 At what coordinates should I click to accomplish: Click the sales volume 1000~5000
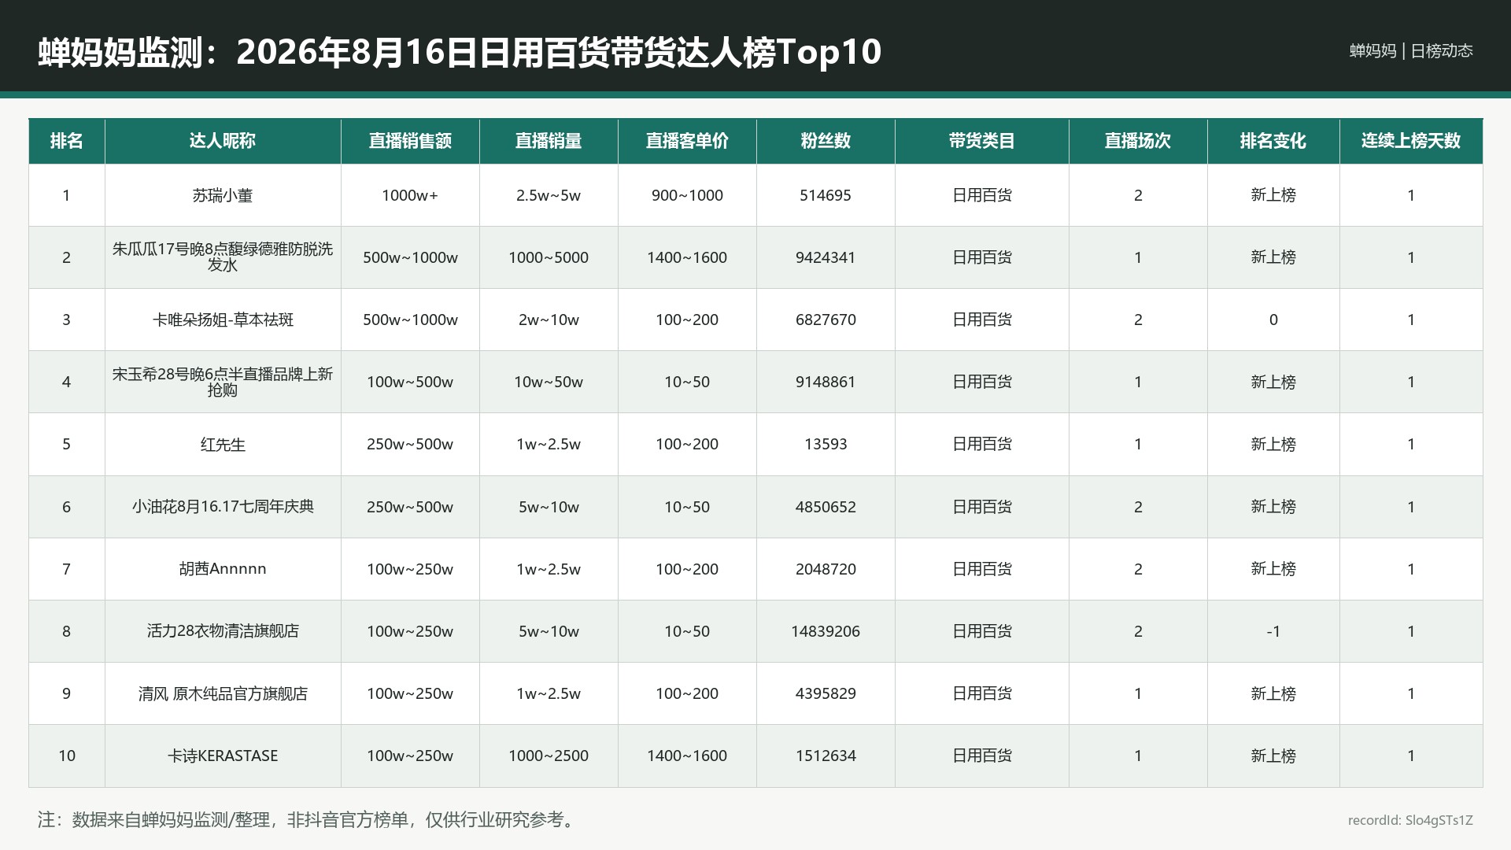point(549,257)
